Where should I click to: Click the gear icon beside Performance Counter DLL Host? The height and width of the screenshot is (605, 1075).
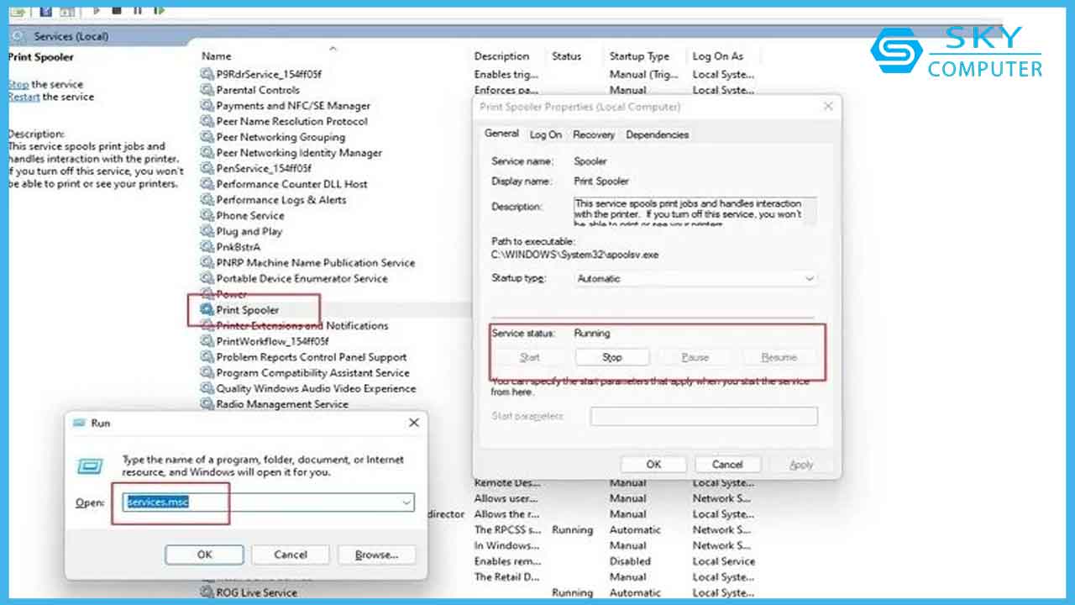tap(207, 184)
